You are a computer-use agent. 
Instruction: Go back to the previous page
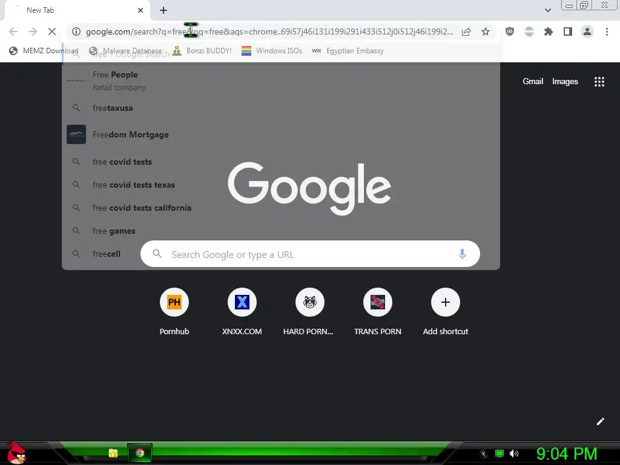coord(13,31)
